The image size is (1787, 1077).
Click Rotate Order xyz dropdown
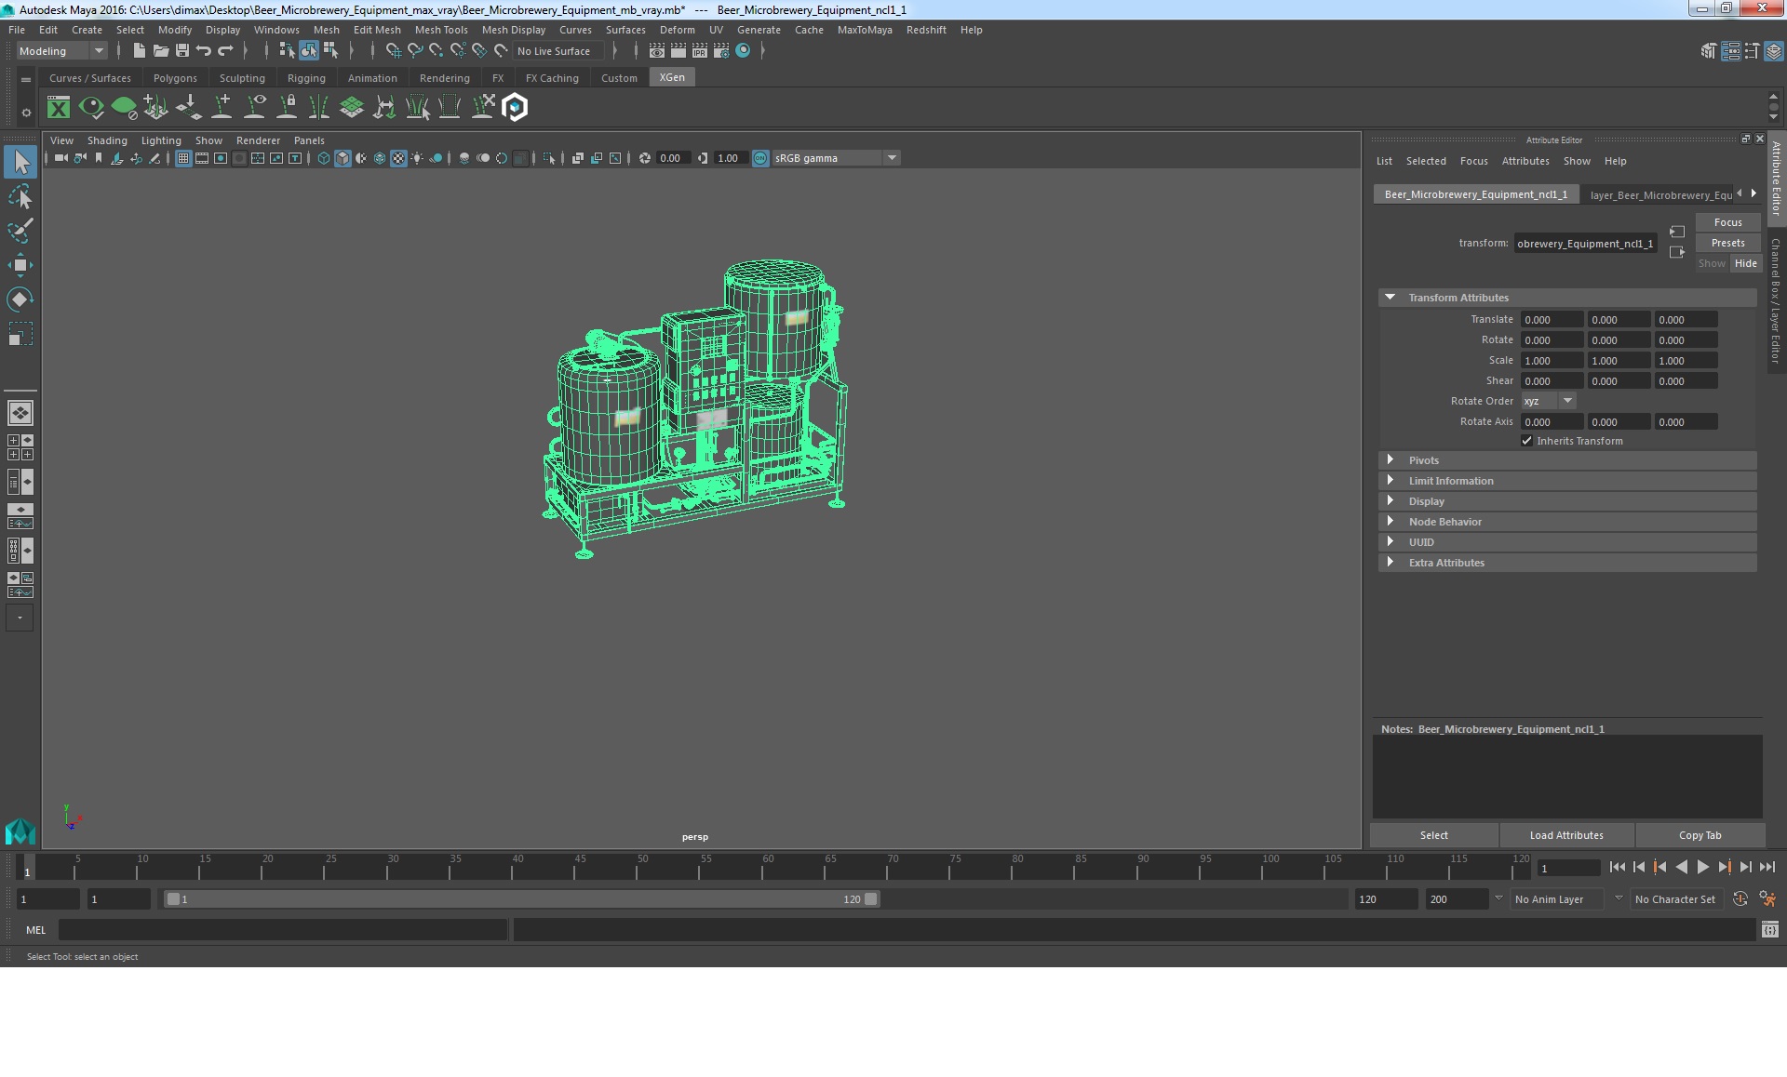[1547, 401]
